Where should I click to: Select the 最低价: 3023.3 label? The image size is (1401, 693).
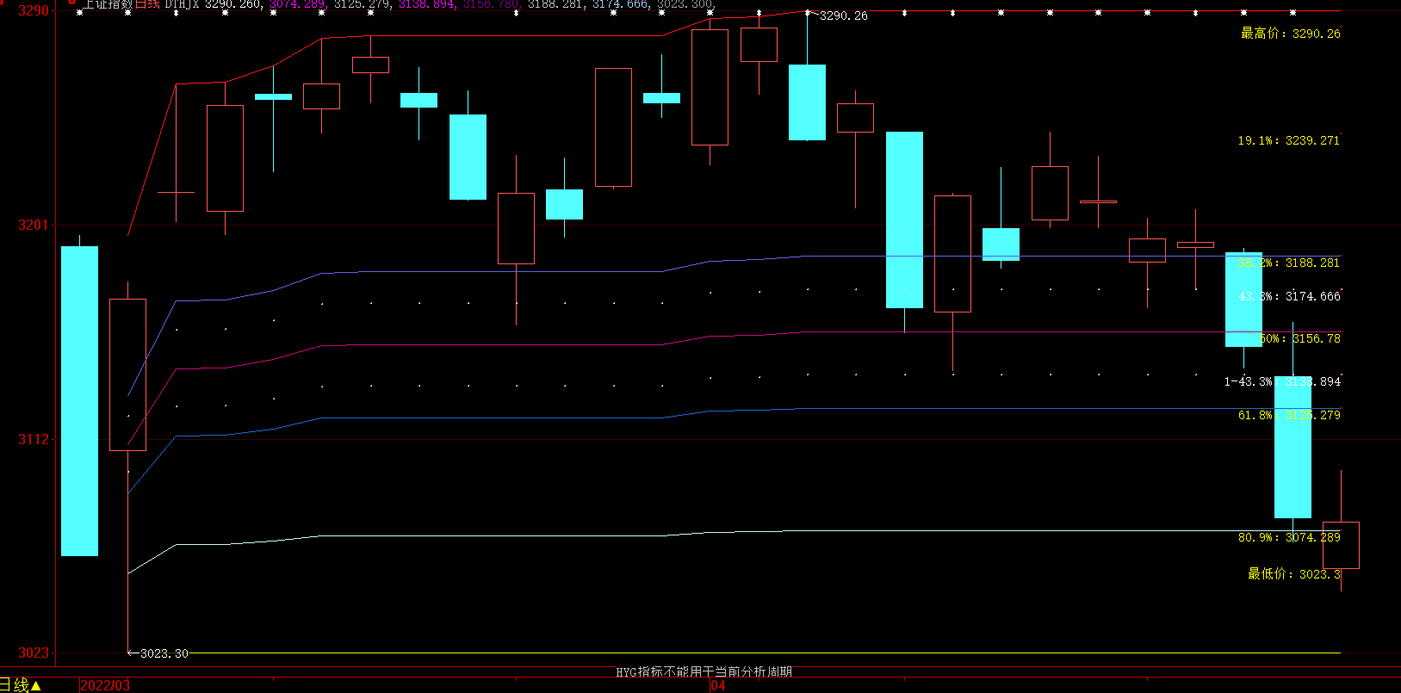pyautogui.click(x=1294, y=574)
